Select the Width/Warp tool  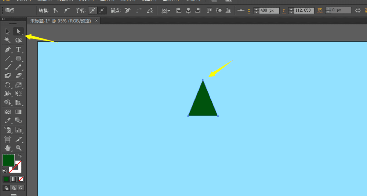[7, 94]
